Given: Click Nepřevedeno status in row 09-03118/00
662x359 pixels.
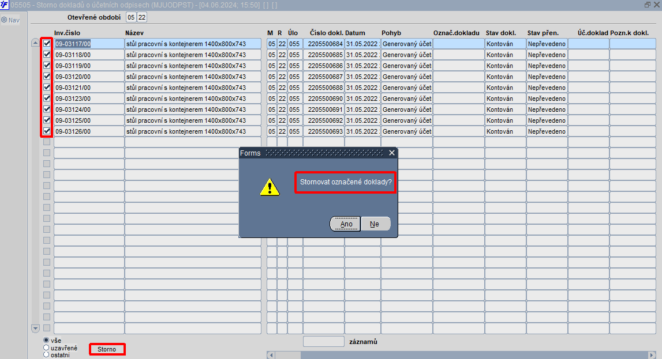Looking at the screenshot, I should pos(547,55).
